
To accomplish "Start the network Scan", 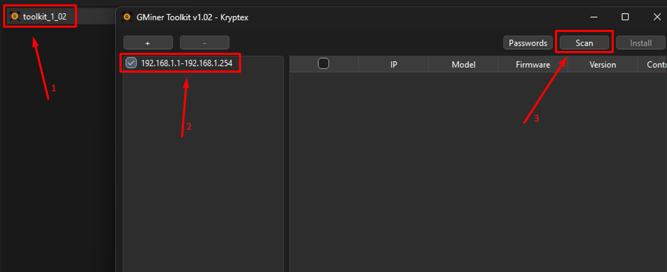I will click(x=584, y=43).
